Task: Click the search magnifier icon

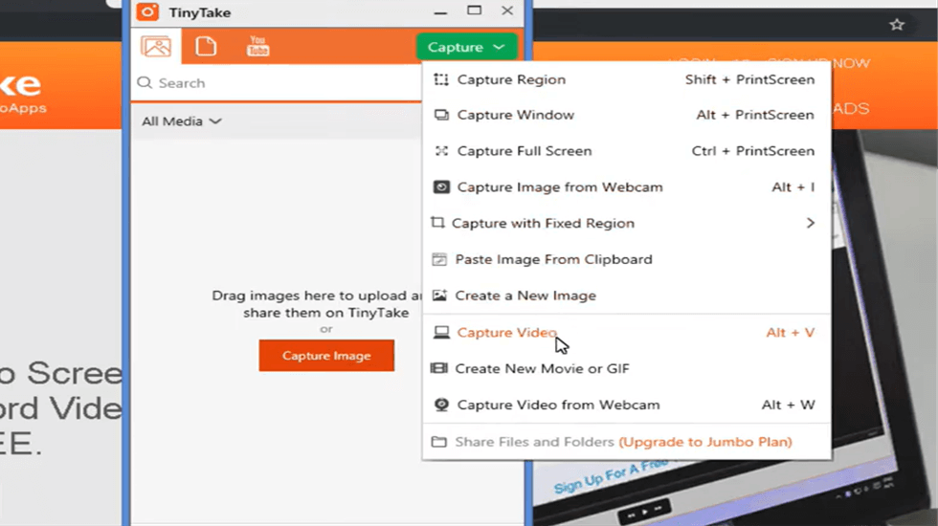Action: pos(145,82)
